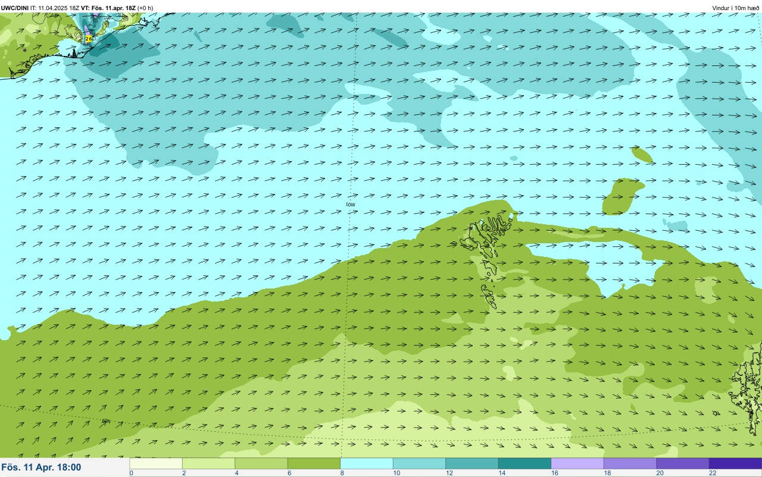Click the "Vindur í 10m hæð" title
Viewport: 762px width, 477px height.
pos(736,8)
